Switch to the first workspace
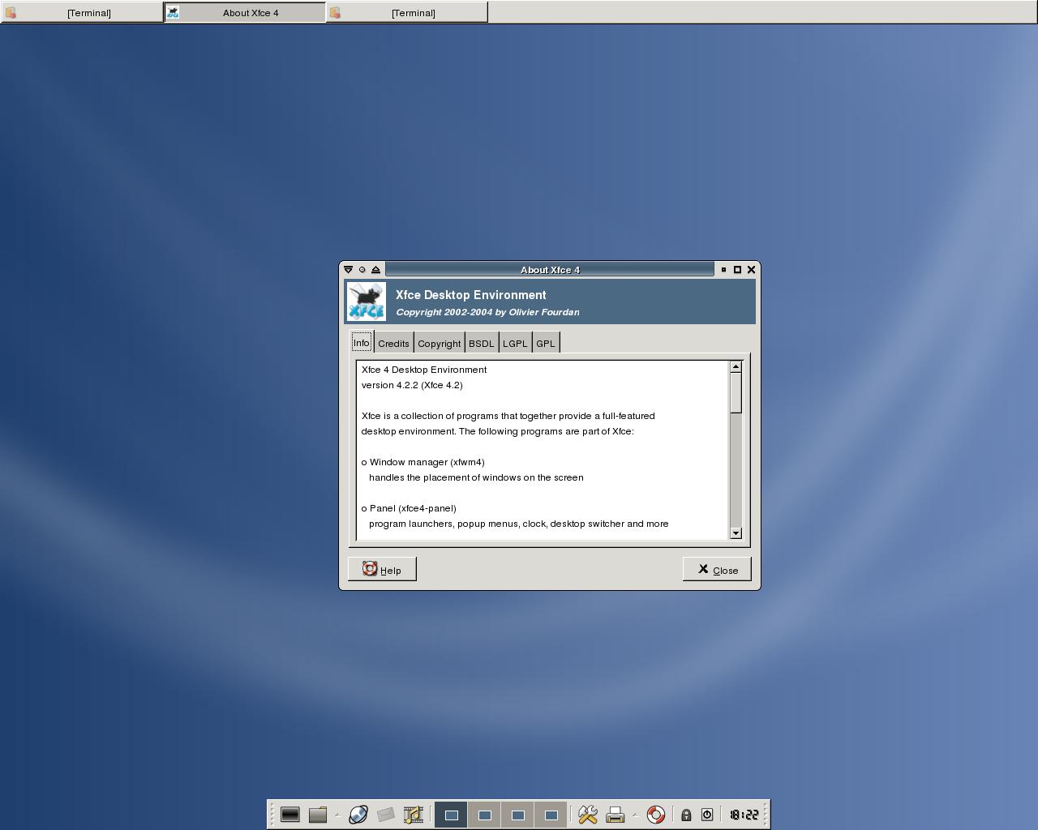This screenshot has height=830, width=1038. (x=451, y=815)
